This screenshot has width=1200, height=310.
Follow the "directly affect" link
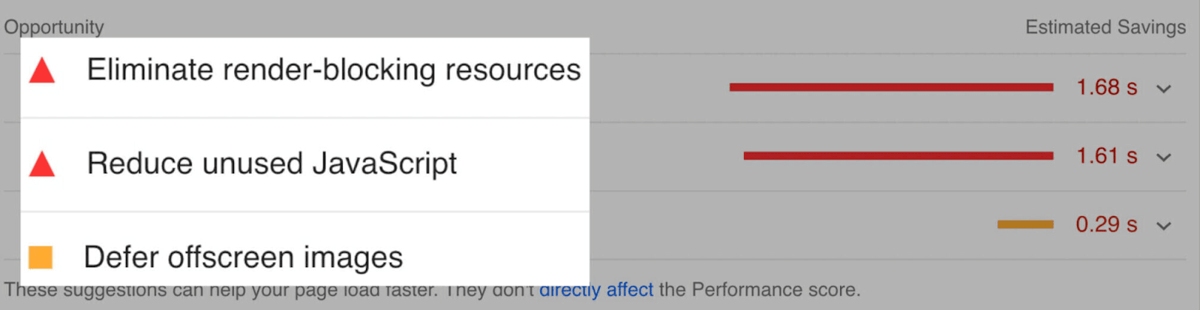click(596, 290)
